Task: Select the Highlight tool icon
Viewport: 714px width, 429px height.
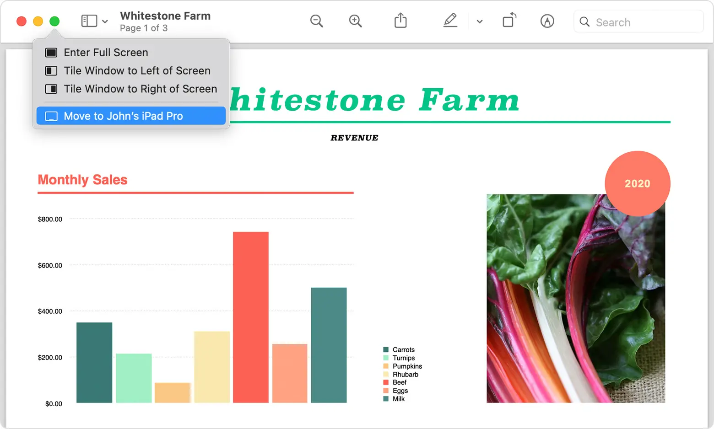Action: [547, 21]
